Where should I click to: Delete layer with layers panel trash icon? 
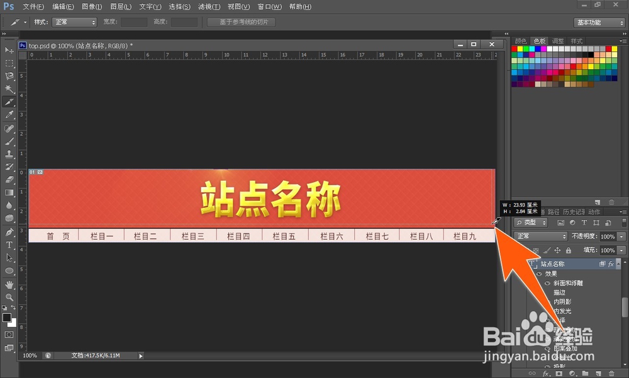pyautogui.click(x=611, y=373)
